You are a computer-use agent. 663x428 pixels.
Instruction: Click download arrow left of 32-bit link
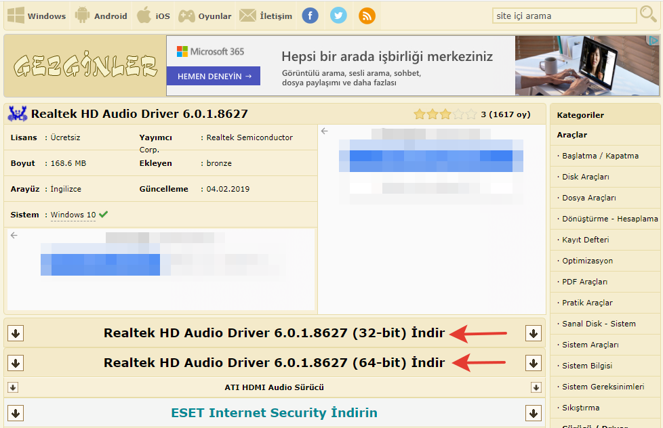point(16,333)
